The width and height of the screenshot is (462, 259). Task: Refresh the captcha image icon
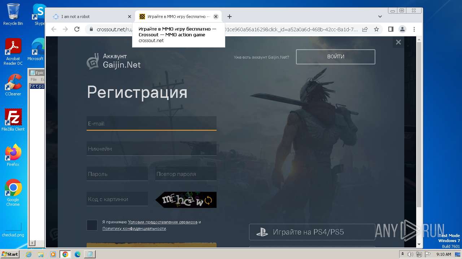coord(209,200)
